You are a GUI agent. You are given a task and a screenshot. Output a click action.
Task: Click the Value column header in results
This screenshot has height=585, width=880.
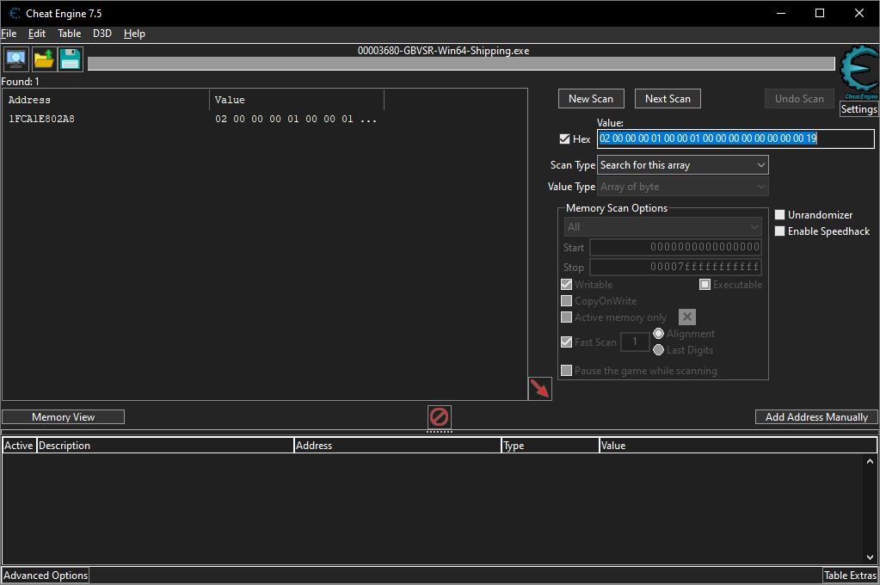click(297, 100)
